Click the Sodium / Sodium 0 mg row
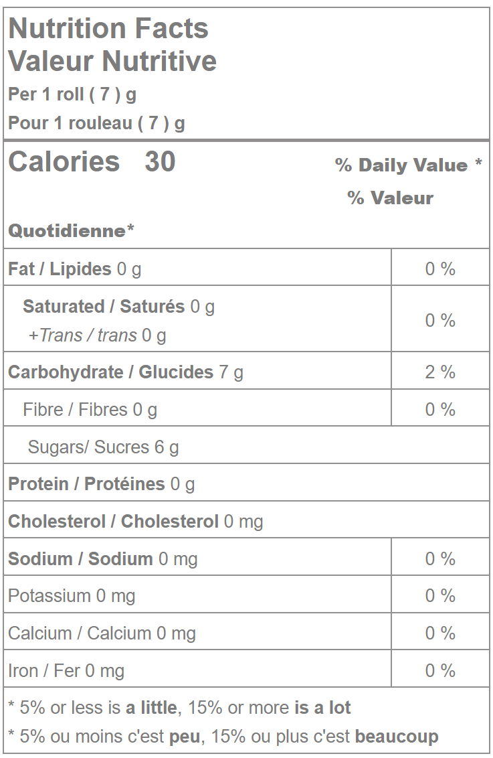This screenshot has width=493, height=758. (x=103, y=559)
